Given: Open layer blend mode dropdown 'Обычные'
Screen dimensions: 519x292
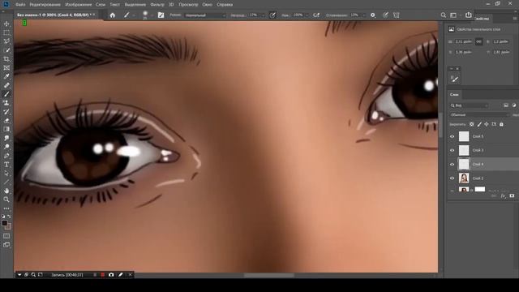Looking at the screenshot, I should [x=479, y=115].
